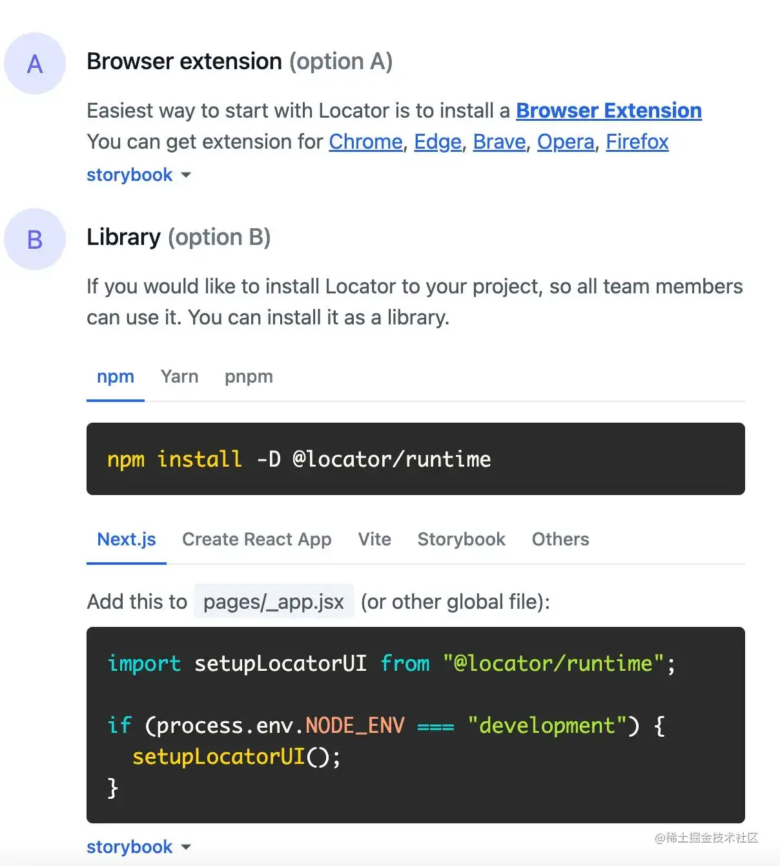Switch to the Others tab
The image size is (780, 866).
coord(560,540)
